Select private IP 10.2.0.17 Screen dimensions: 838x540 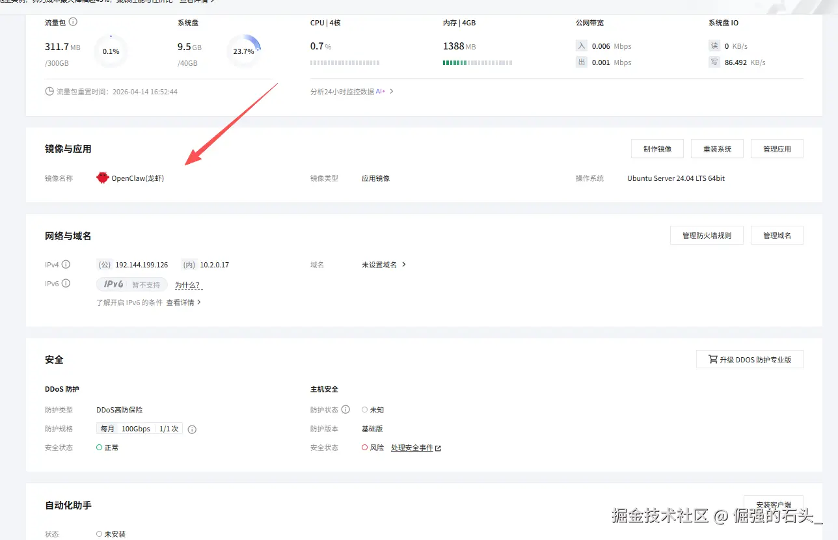click(215, 265)
